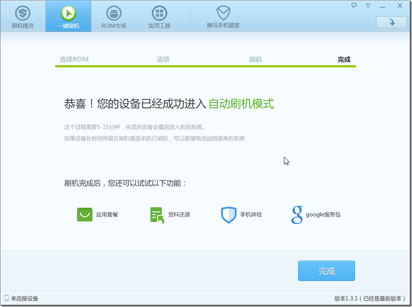The height and width of the screenshot is (307, 412).
Task: Open the ROM市场 tab
Action: pos(114,16)
